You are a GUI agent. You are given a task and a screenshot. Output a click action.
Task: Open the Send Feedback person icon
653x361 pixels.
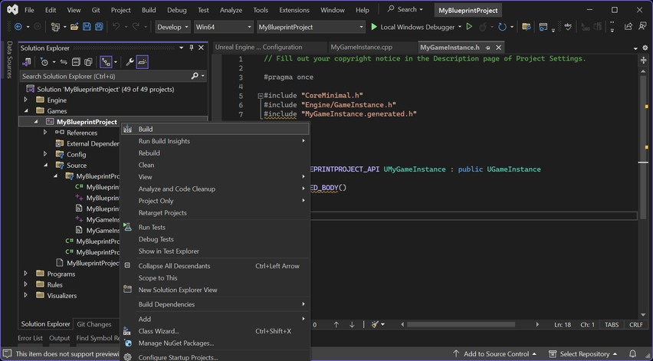coord(642,27)
